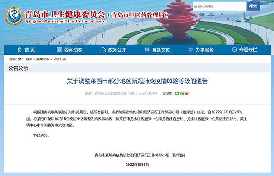Click the signature line 青岛市委统筹疫情防控和经济运行工作领导小组

tap(140, 155)
